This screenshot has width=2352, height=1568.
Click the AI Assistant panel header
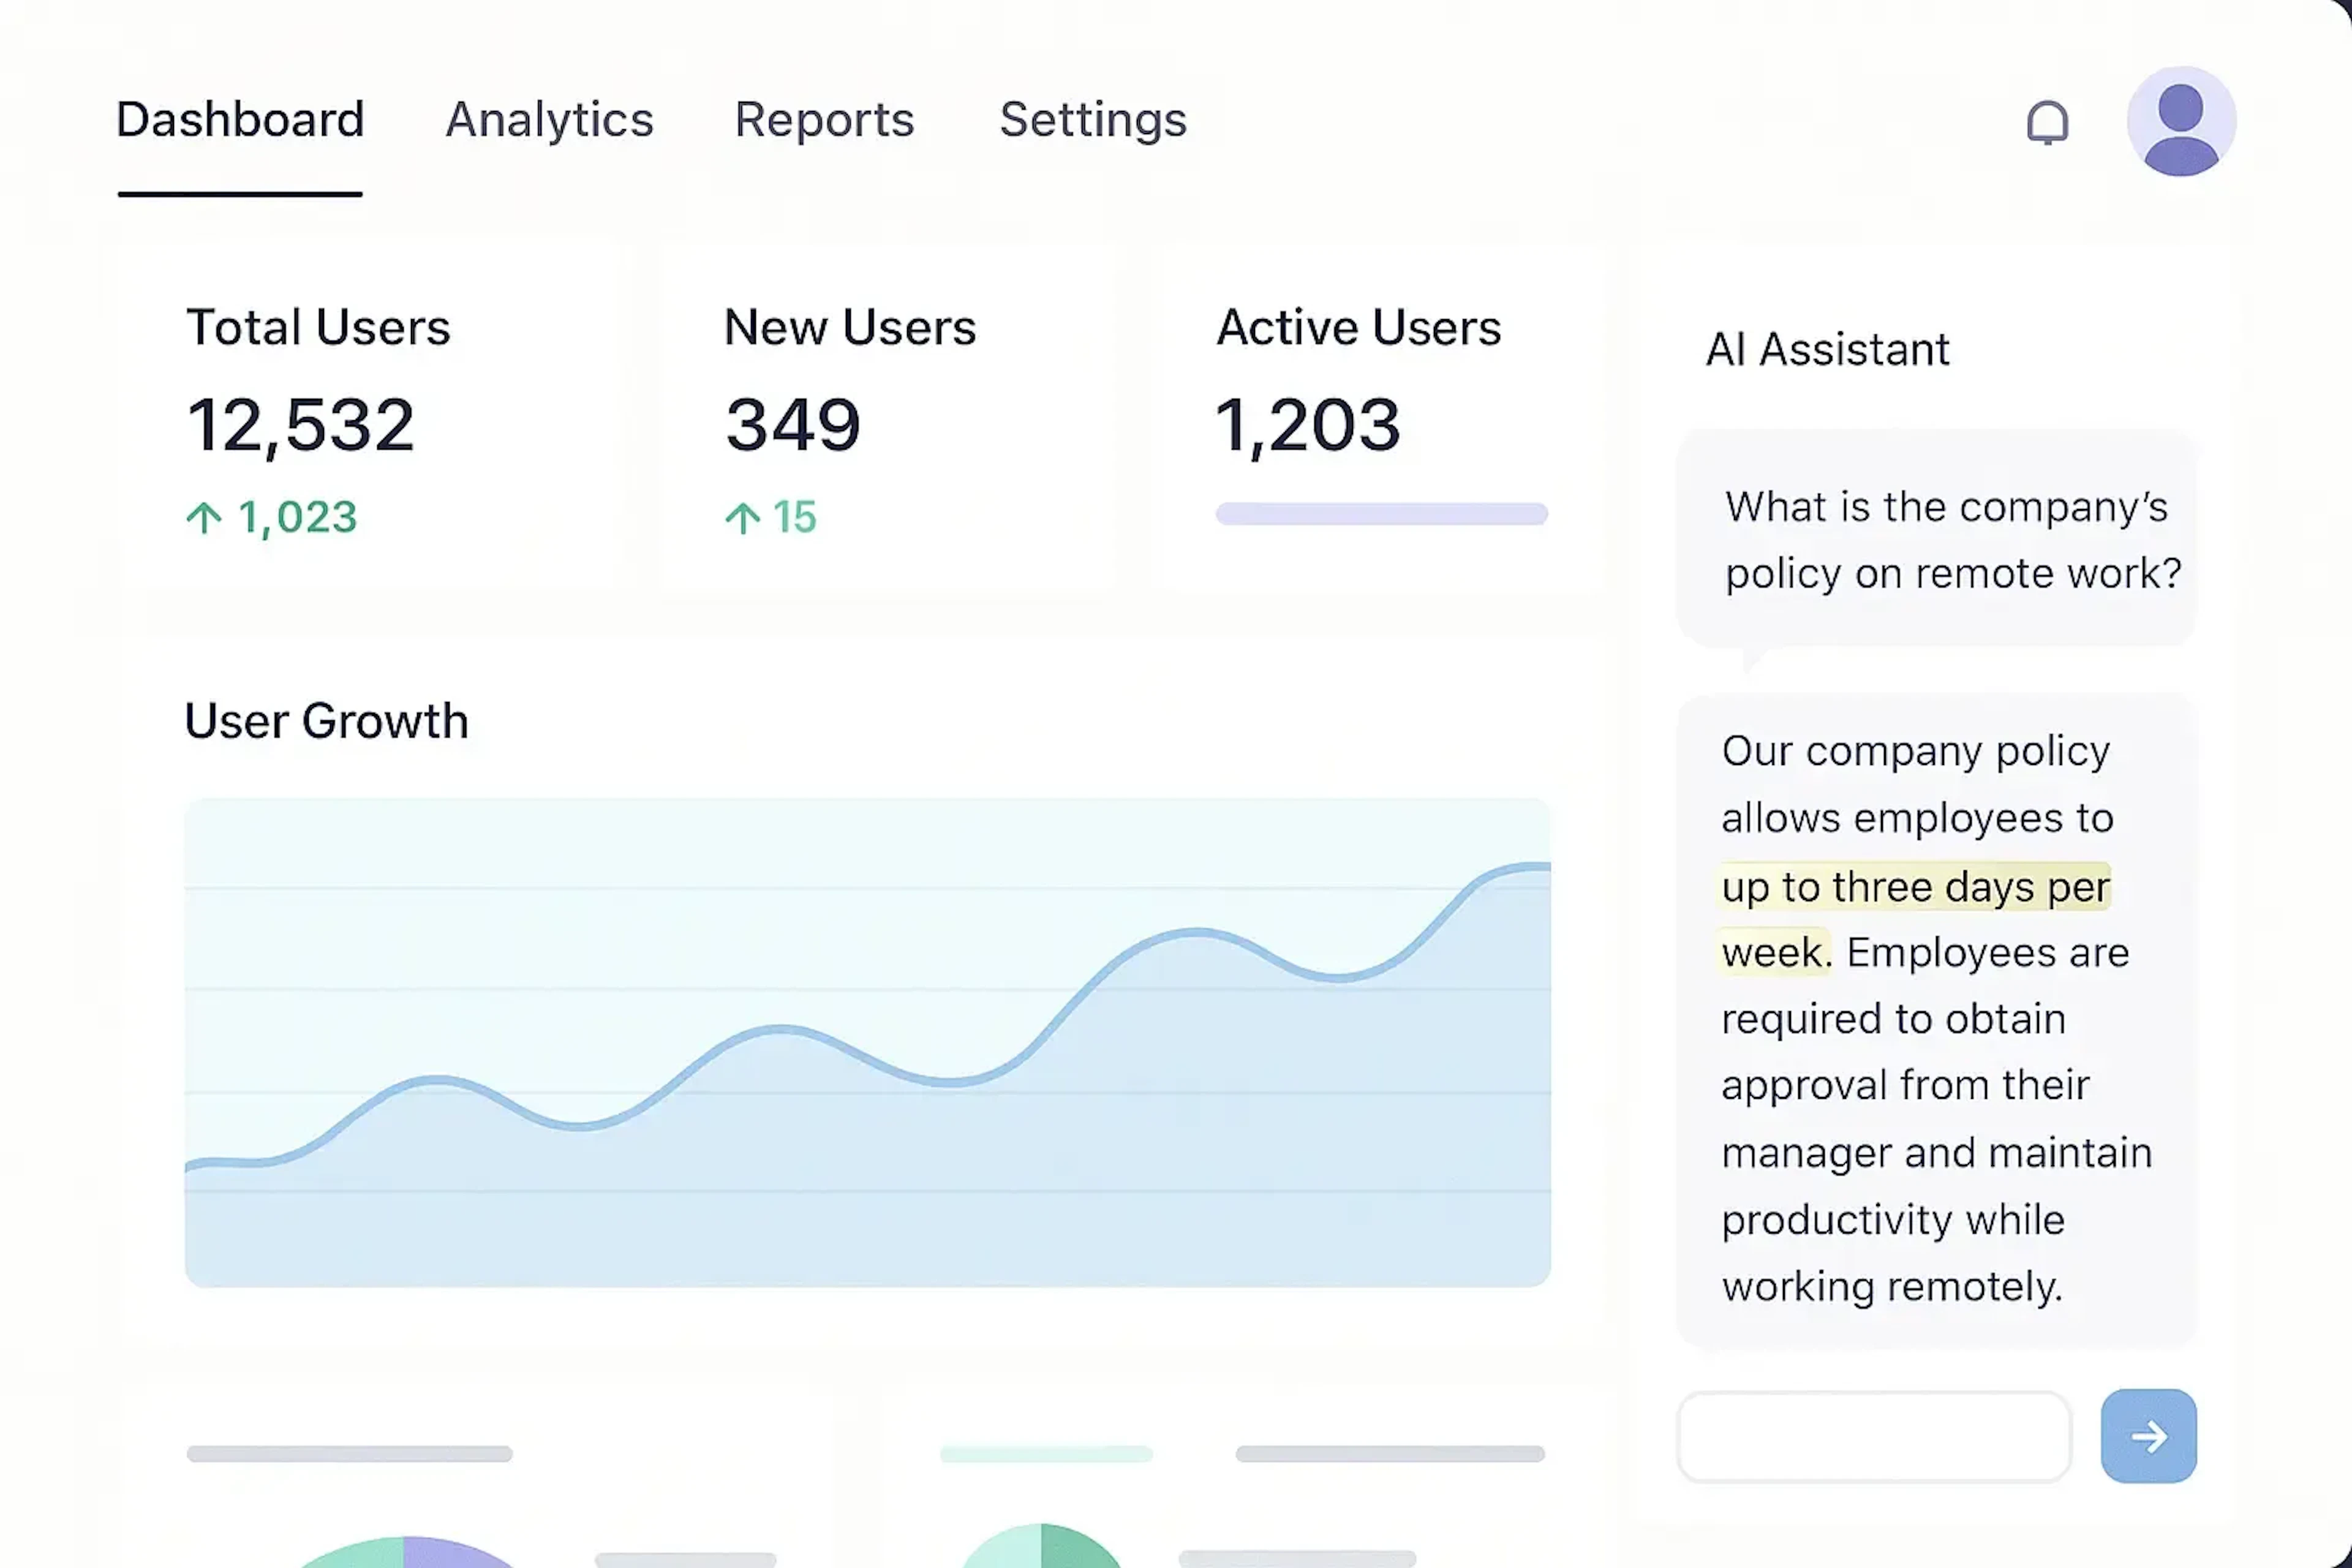[1827, 350]
